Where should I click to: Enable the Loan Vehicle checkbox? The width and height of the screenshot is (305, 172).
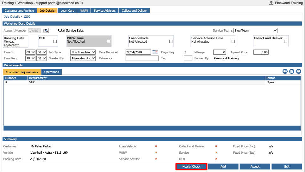[171, 41]
